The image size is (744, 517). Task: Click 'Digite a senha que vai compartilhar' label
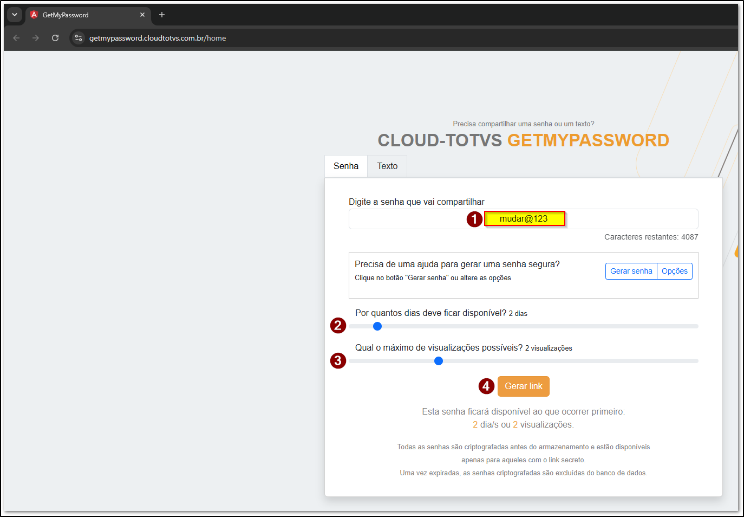[416, 202]
